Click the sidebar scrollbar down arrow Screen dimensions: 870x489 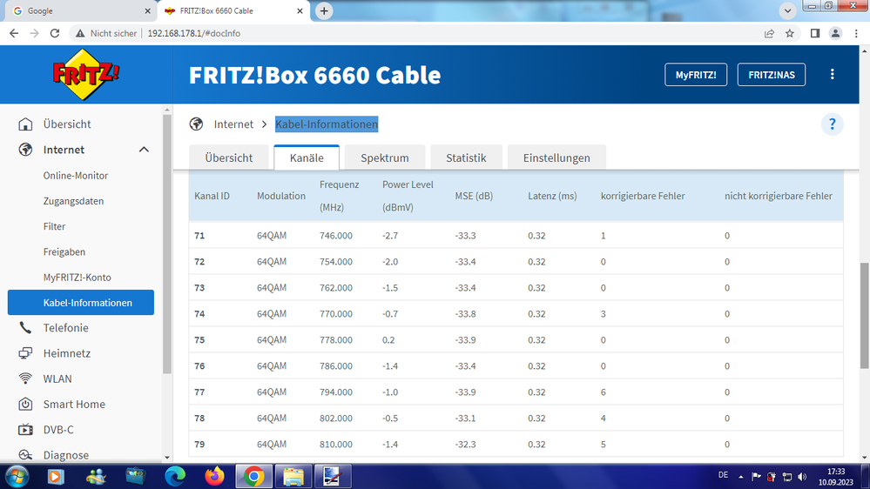tap(167, 458)
